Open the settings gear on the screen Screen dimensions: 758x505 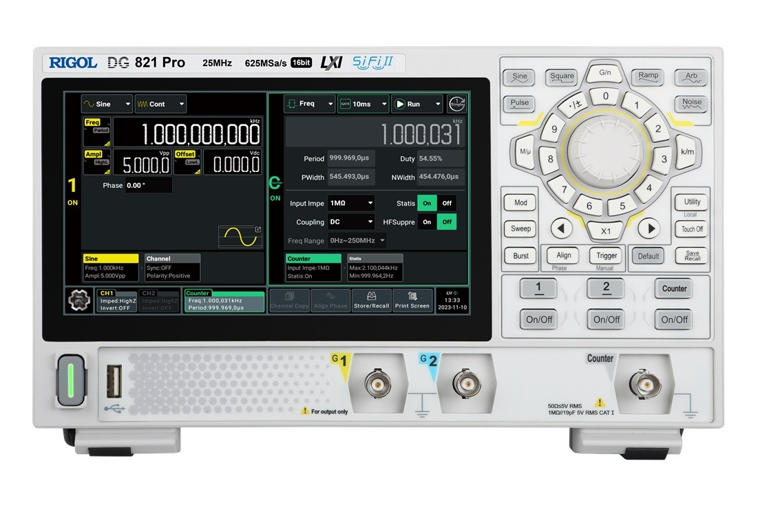(x=79, y=301)
